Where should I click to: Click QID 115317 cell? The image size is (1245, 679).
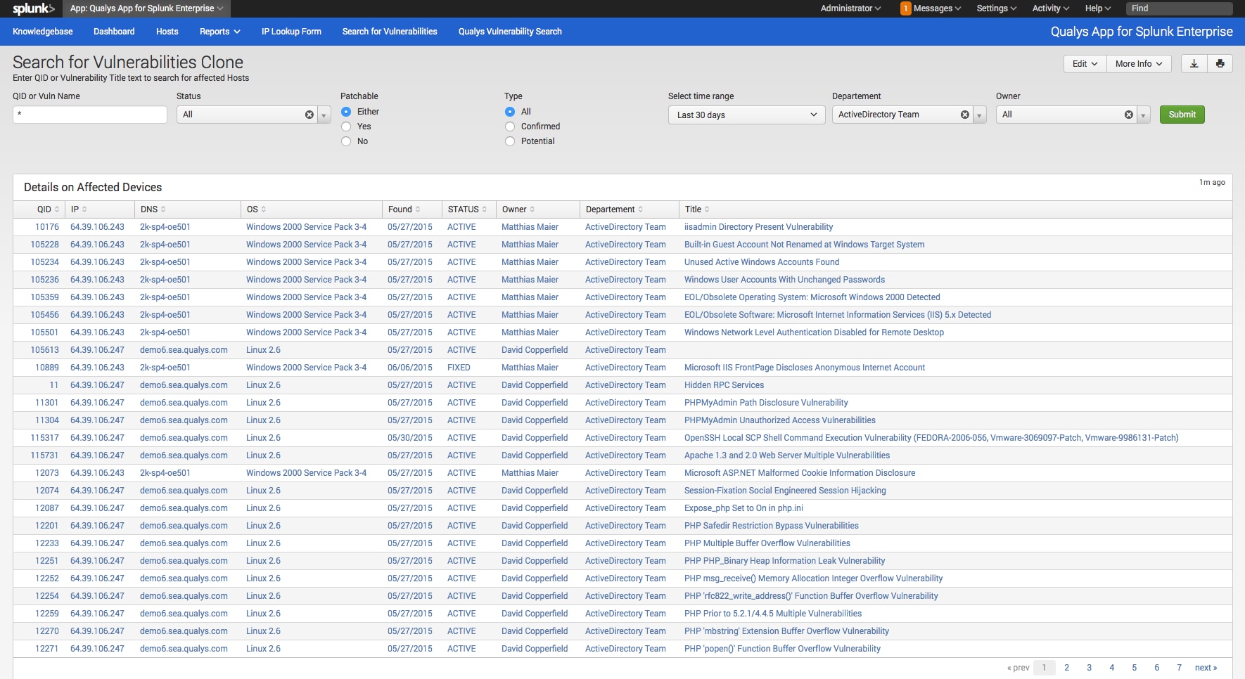point(45,438)
